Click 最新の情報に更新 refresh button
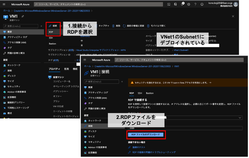 point(134,26)
